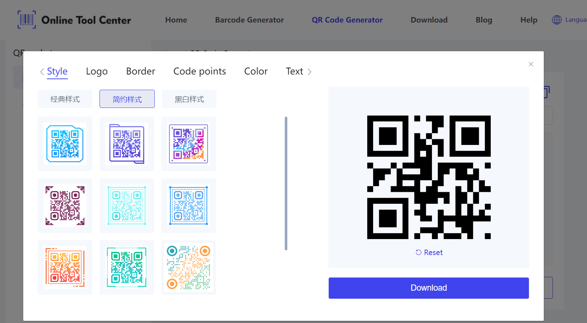Screen dimensions: 587x323
Task: Open Download page in the top navigation
Action: (429, 20)
